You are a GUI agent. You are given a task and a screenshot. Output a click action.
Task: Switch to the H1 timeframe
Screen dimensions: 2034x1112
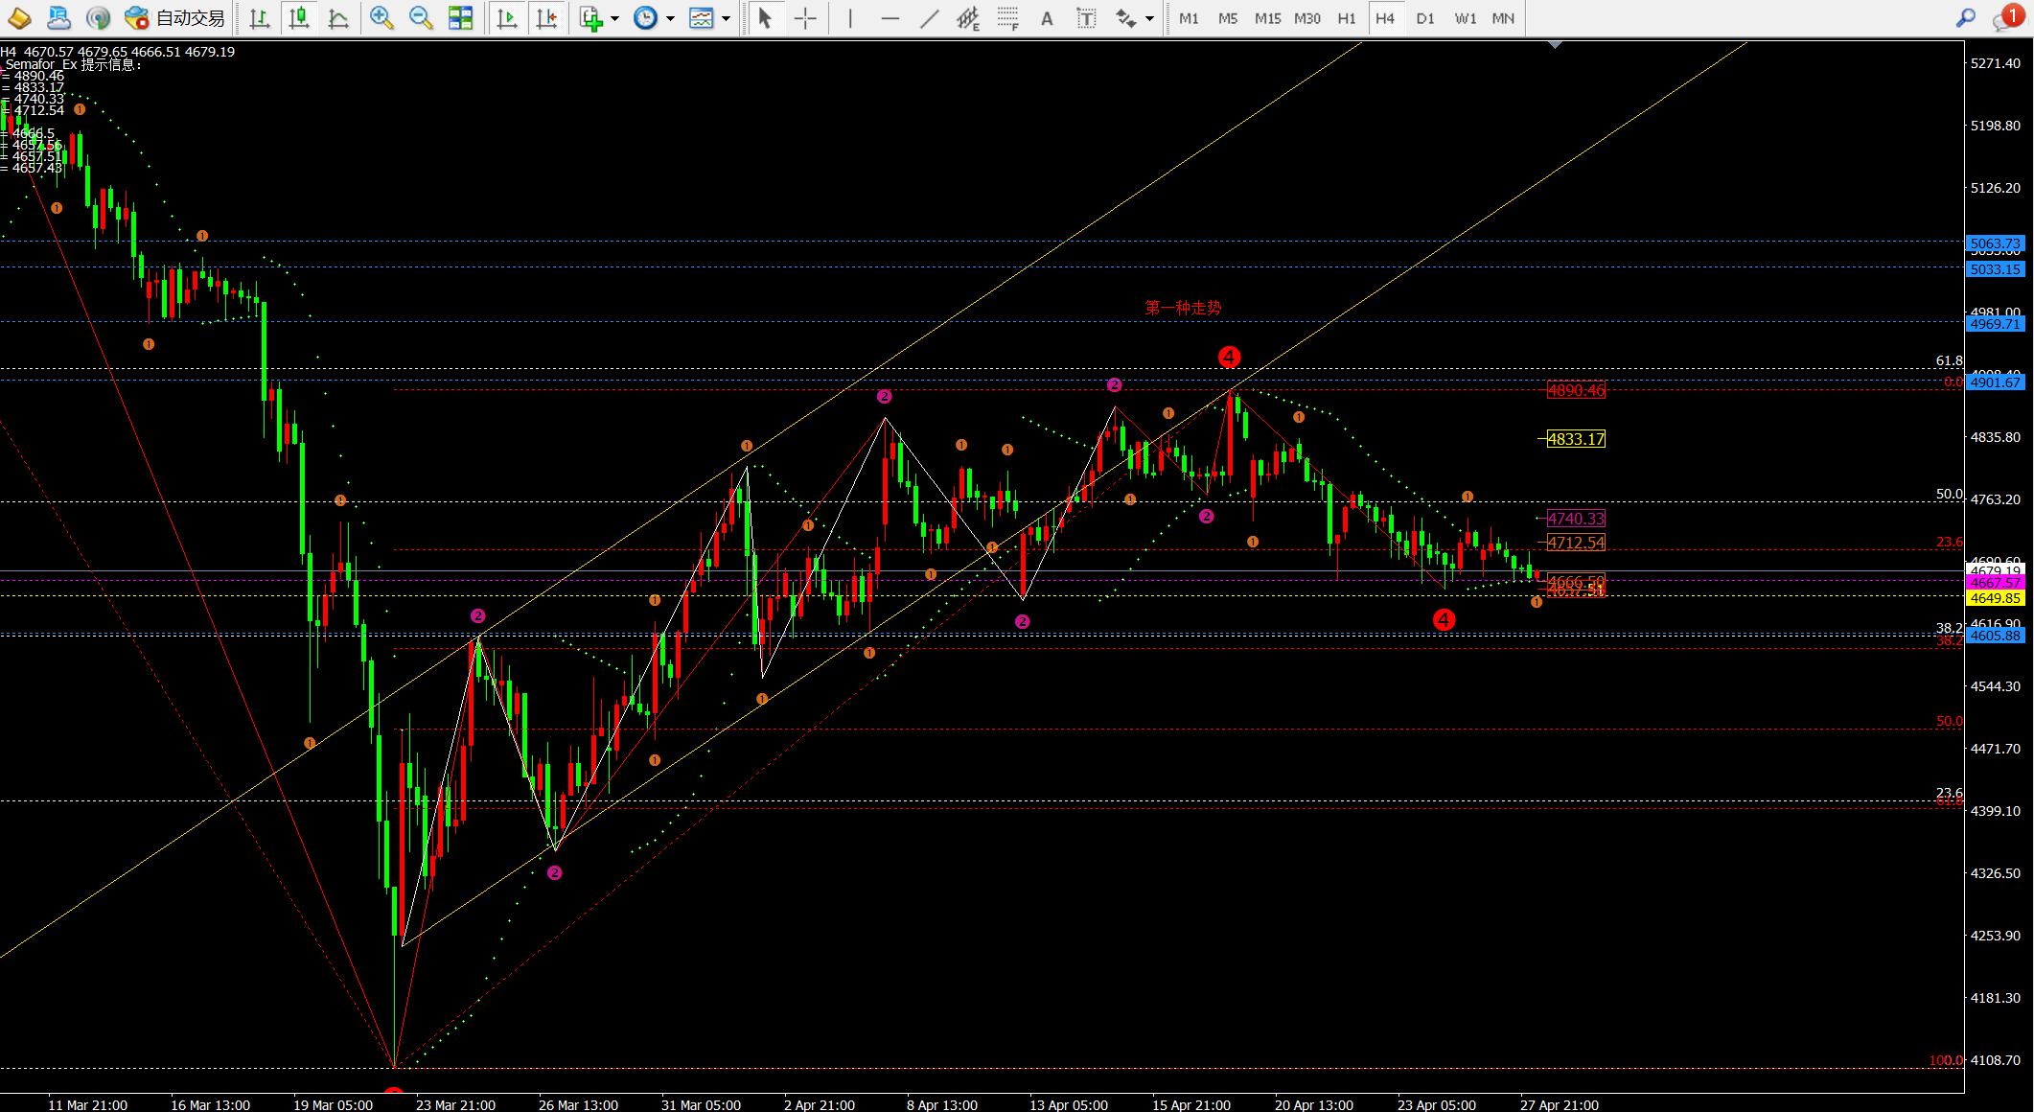tap(1346, 18)
